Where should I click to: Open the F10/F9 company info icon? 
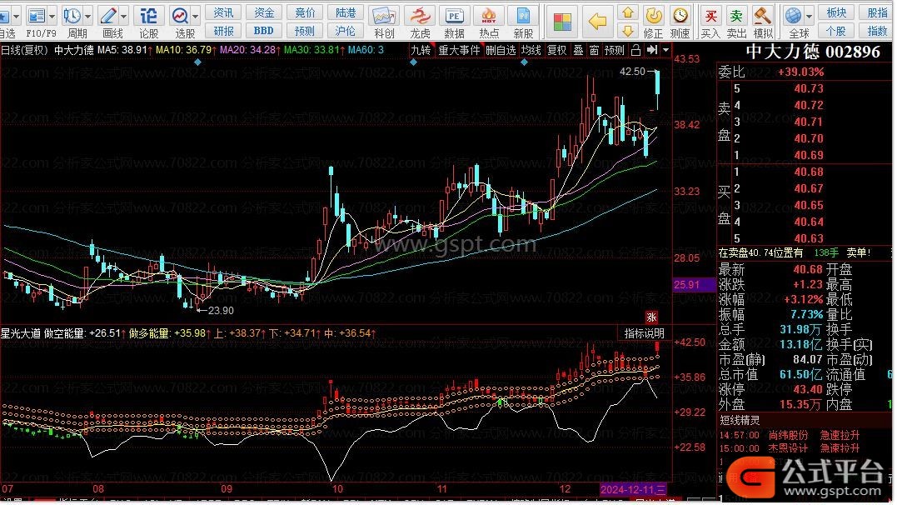click(37, 16)
